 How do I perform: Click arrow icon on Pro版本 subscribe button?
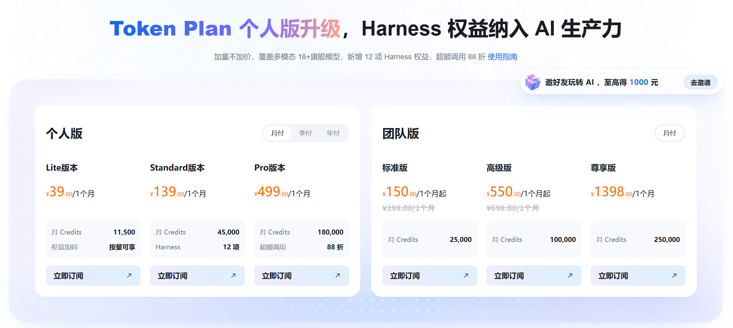point(338,276)
